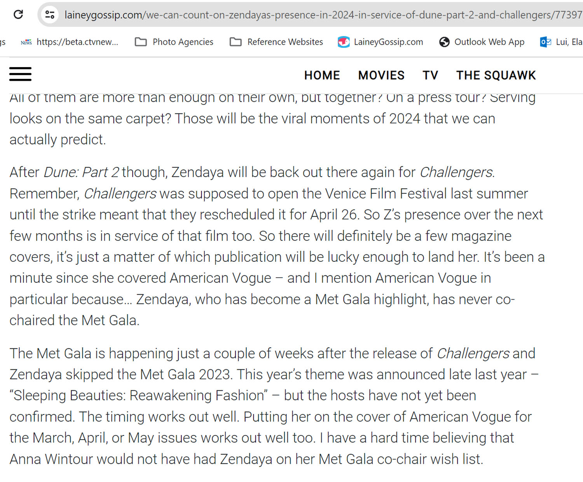583x482 pixels.
Task: Click the italic "Dune: Part 2" title
Action: [x=81, y=172]
